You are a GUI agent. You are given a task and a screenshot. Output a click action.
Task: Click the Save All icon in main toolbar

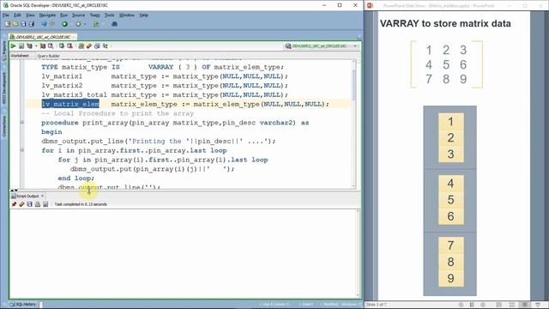click(32, 24)
